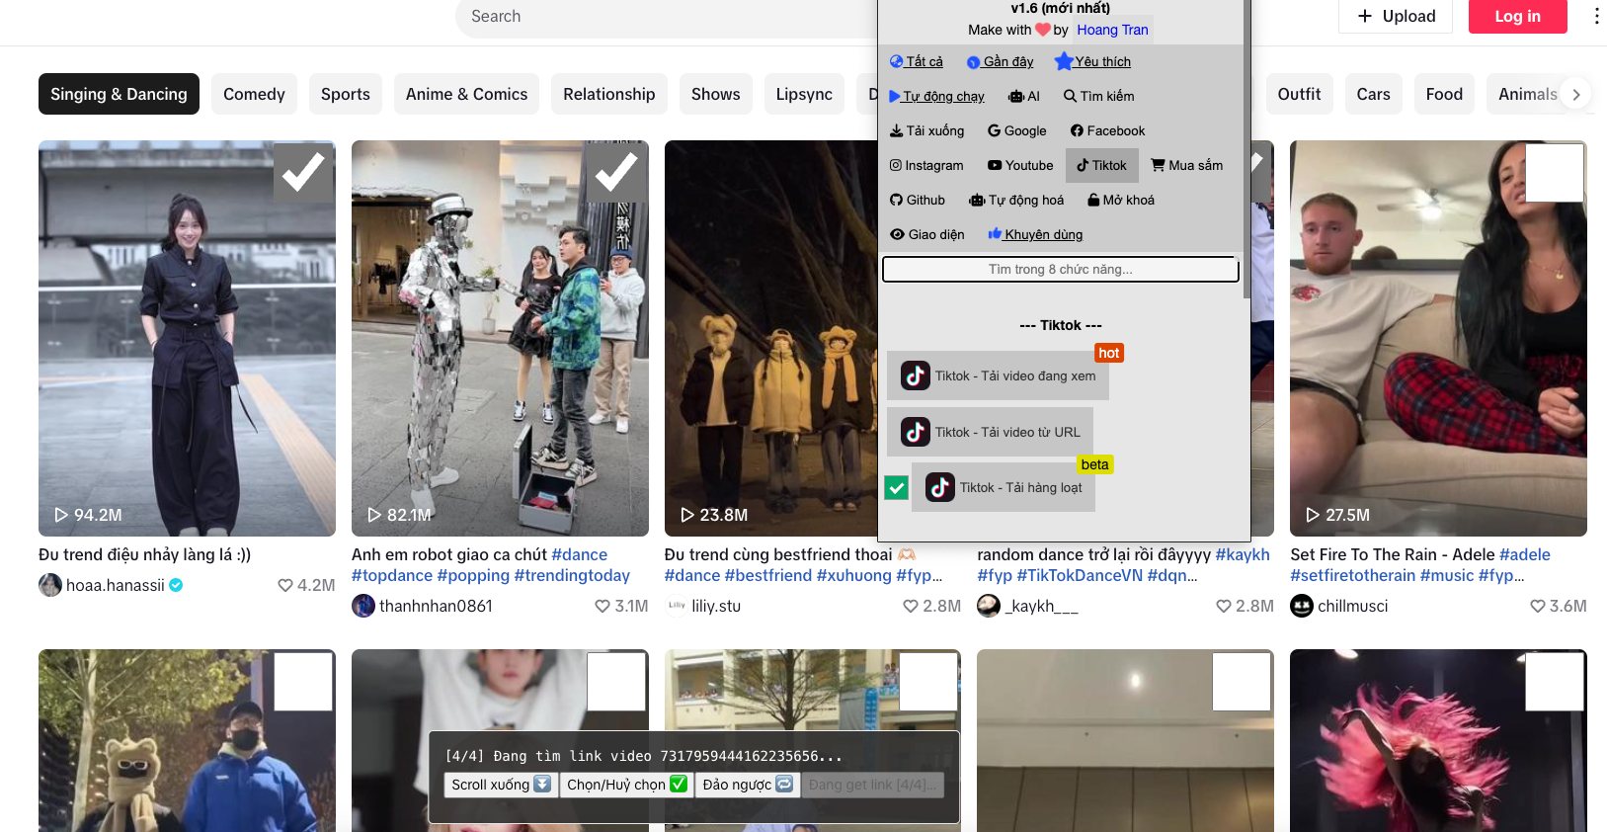Select the Anime & Comics category chip
The width and height of the screenshot is (1607, 832).
click(466, 94)
